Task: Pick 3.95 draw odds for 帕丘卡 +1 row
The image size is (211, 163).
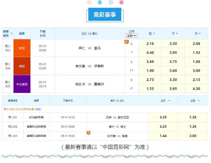Action: [173, 89]
